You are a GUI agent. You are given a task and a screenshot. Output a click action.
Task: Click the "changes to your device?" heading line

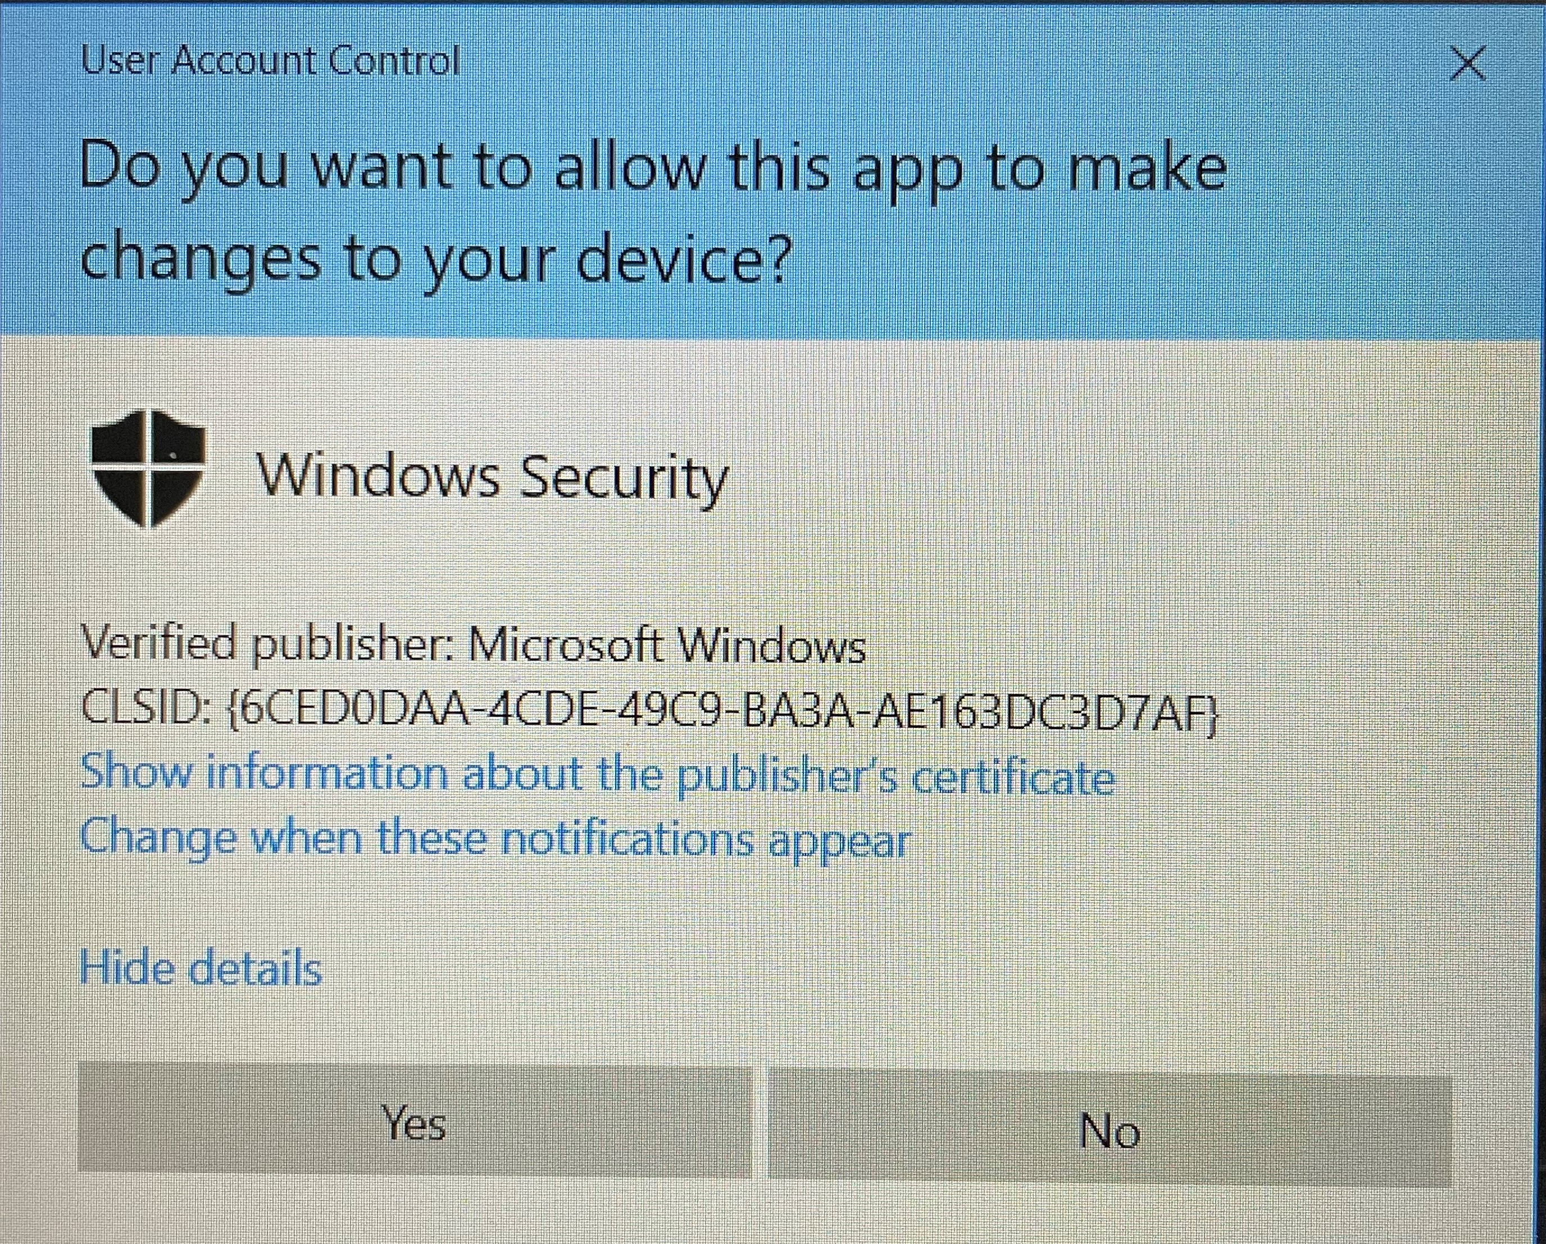tap(435, 261)
